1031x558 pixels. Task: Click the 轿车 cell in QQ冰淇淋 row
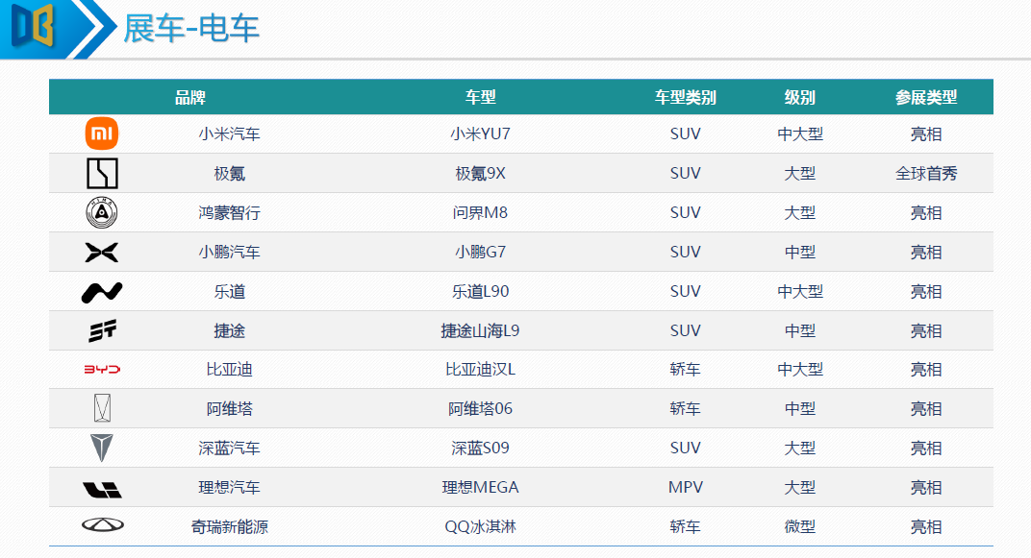pyautogui.click(x=685, y=527)
